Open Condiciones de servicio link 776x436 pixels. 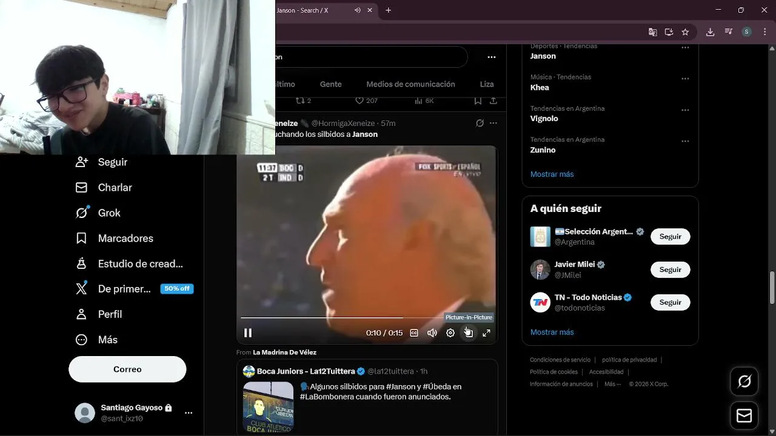click(560, 360)
